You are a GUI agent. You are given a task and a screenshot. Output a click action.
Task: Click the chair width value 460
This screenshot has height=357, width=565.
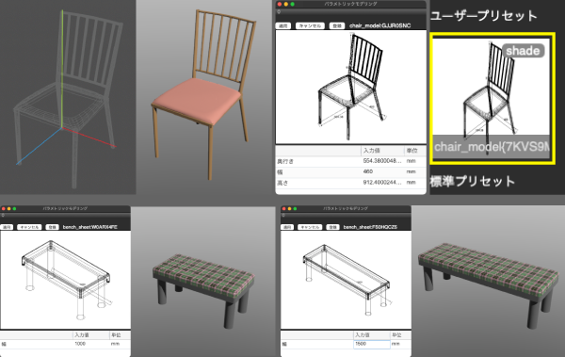coord(368,171)
